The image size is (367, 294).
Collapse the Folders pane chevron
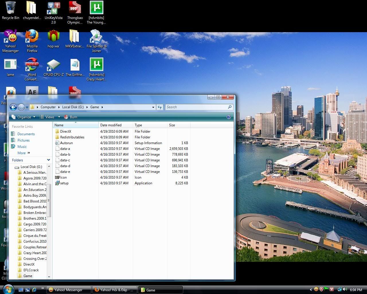pyautogui.click(x=48, y=160)
